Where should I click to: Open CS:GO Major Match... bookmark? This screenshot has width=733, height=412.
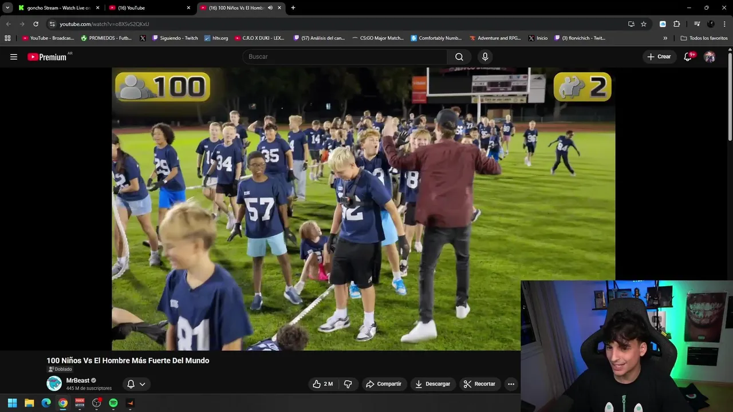click(x=378, y=38)
